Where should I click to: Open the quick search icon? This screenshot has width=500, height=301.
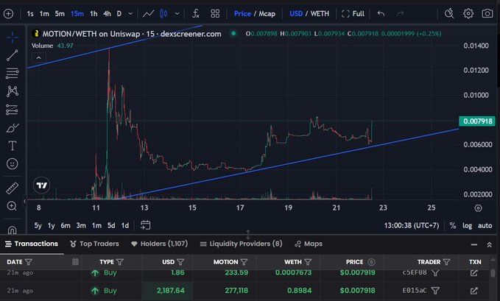click(x=449, y=14)
